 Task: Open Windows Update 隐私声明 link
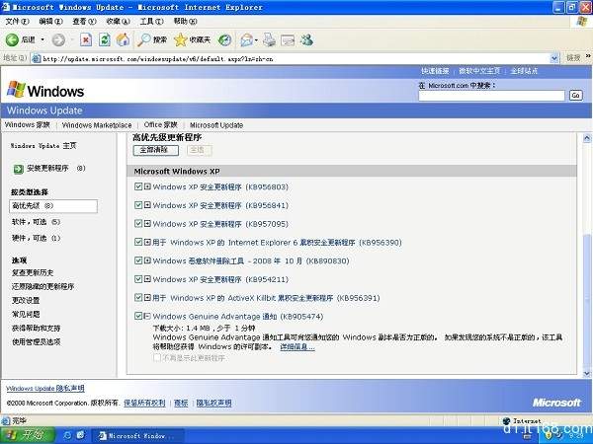(x=45, y=388)
